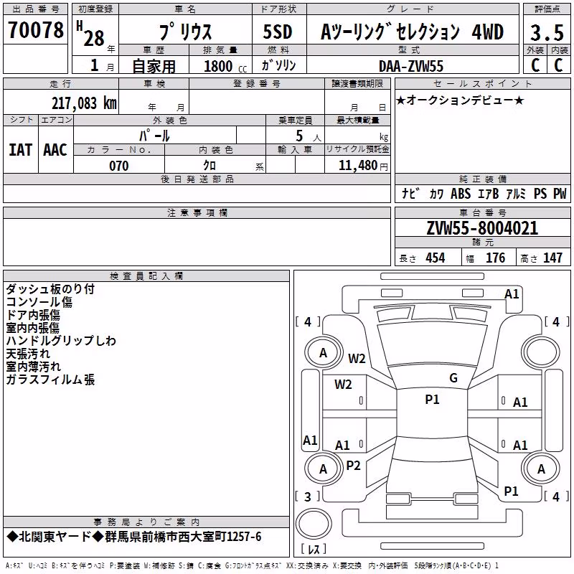Select P2 mark on the diagram
The image size is (574, 574).
click(x=353, y=466)
